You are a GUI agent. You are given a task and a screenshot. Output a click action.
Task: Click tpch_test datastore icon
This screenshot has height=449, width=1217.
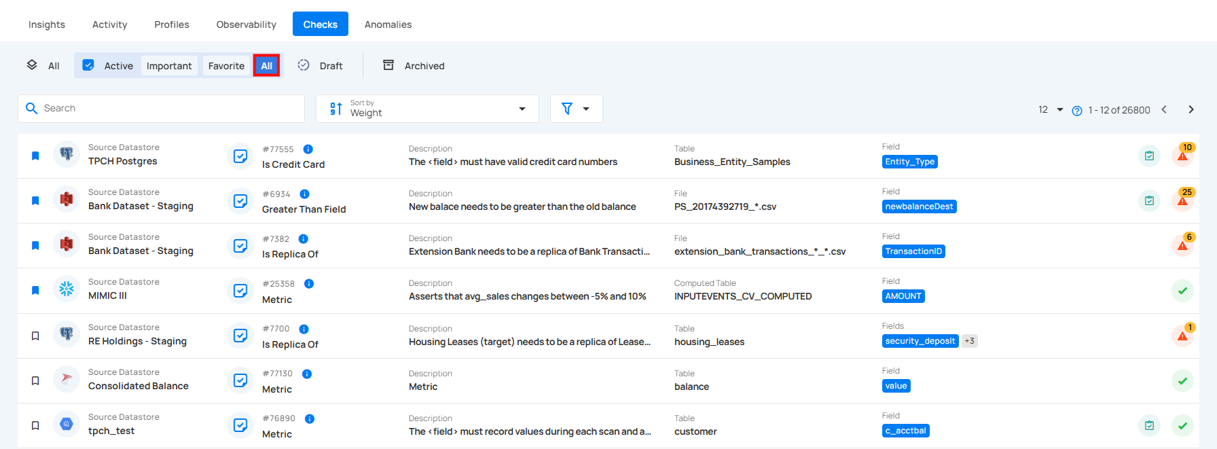tap(67, 424)
